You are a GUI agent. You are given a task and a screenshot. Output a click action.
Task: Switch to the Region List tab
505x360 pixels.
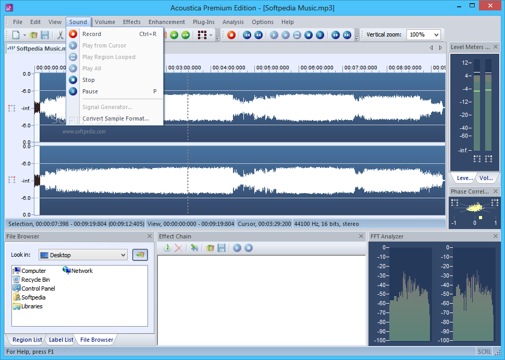click(x=27, y=340)
